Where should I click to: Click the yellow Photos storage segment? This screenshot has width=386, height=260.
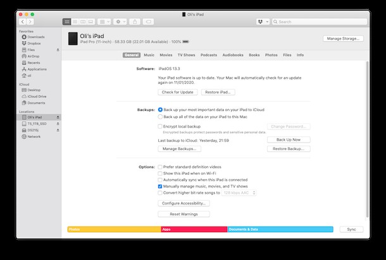[x=115, y=229]
